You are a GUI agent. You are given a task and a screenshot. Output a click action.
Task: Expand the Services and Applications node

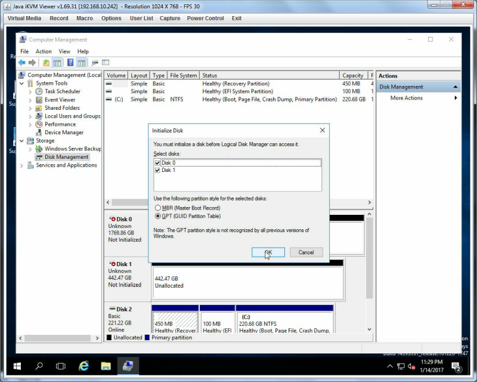click(x=21, y=165)
